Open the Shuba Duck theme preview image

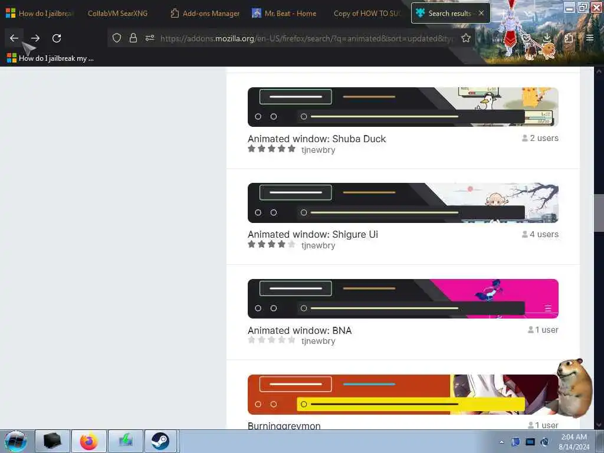click(403, 107)
